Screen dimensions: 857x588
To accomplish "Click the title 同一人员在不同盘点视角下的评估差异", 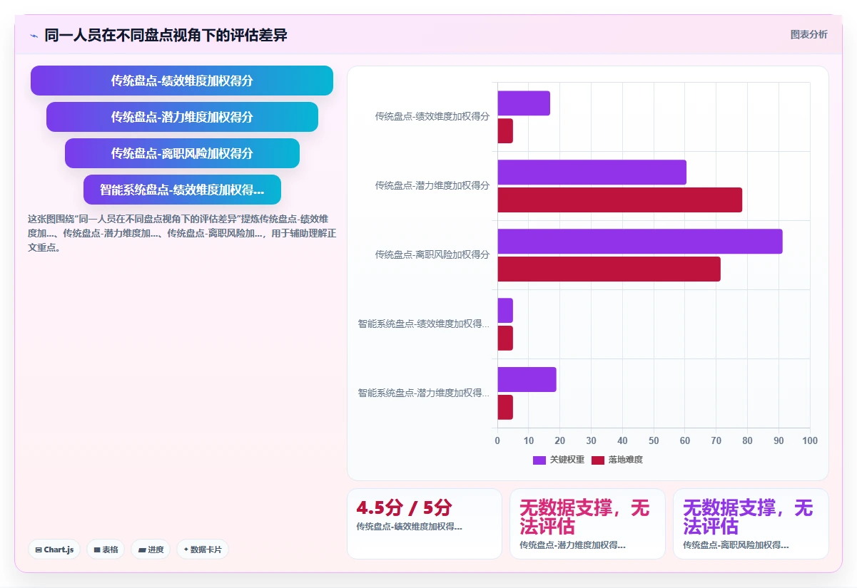I will pos(166,35).
